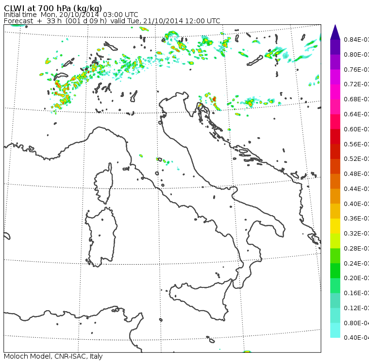Click the 0.80E-03 colorbar label
Screen dimensions: 369x363
356,54
